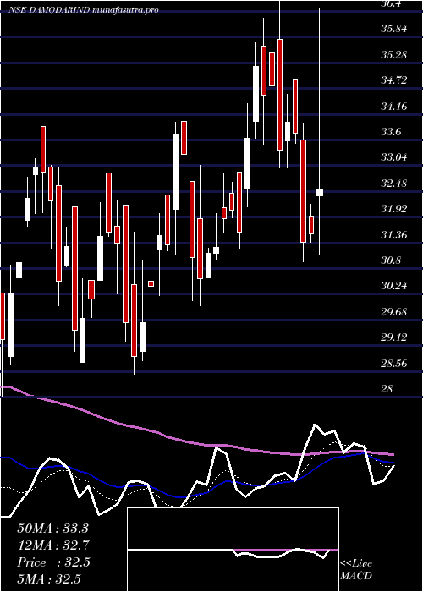The height and width of the screenshot is (592, 423).
Task: Click the NSE DAMODARIND munafasutra.pro title
Action: [84, 10]
